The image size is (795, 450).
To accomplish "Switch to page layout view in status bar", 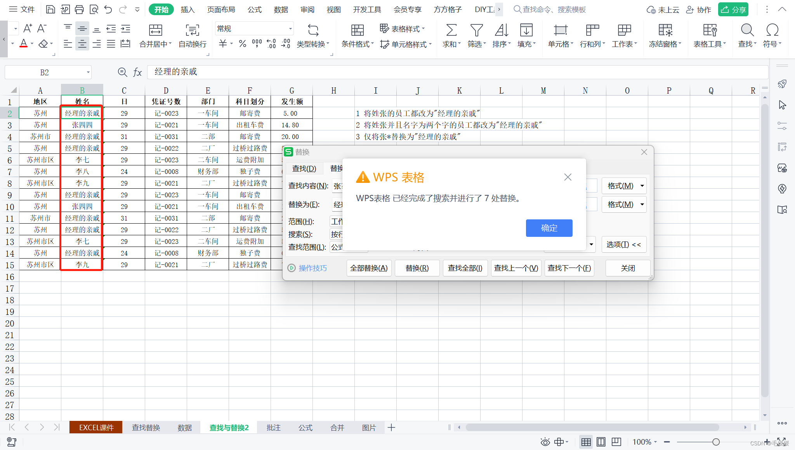I will tap(601, 442).
